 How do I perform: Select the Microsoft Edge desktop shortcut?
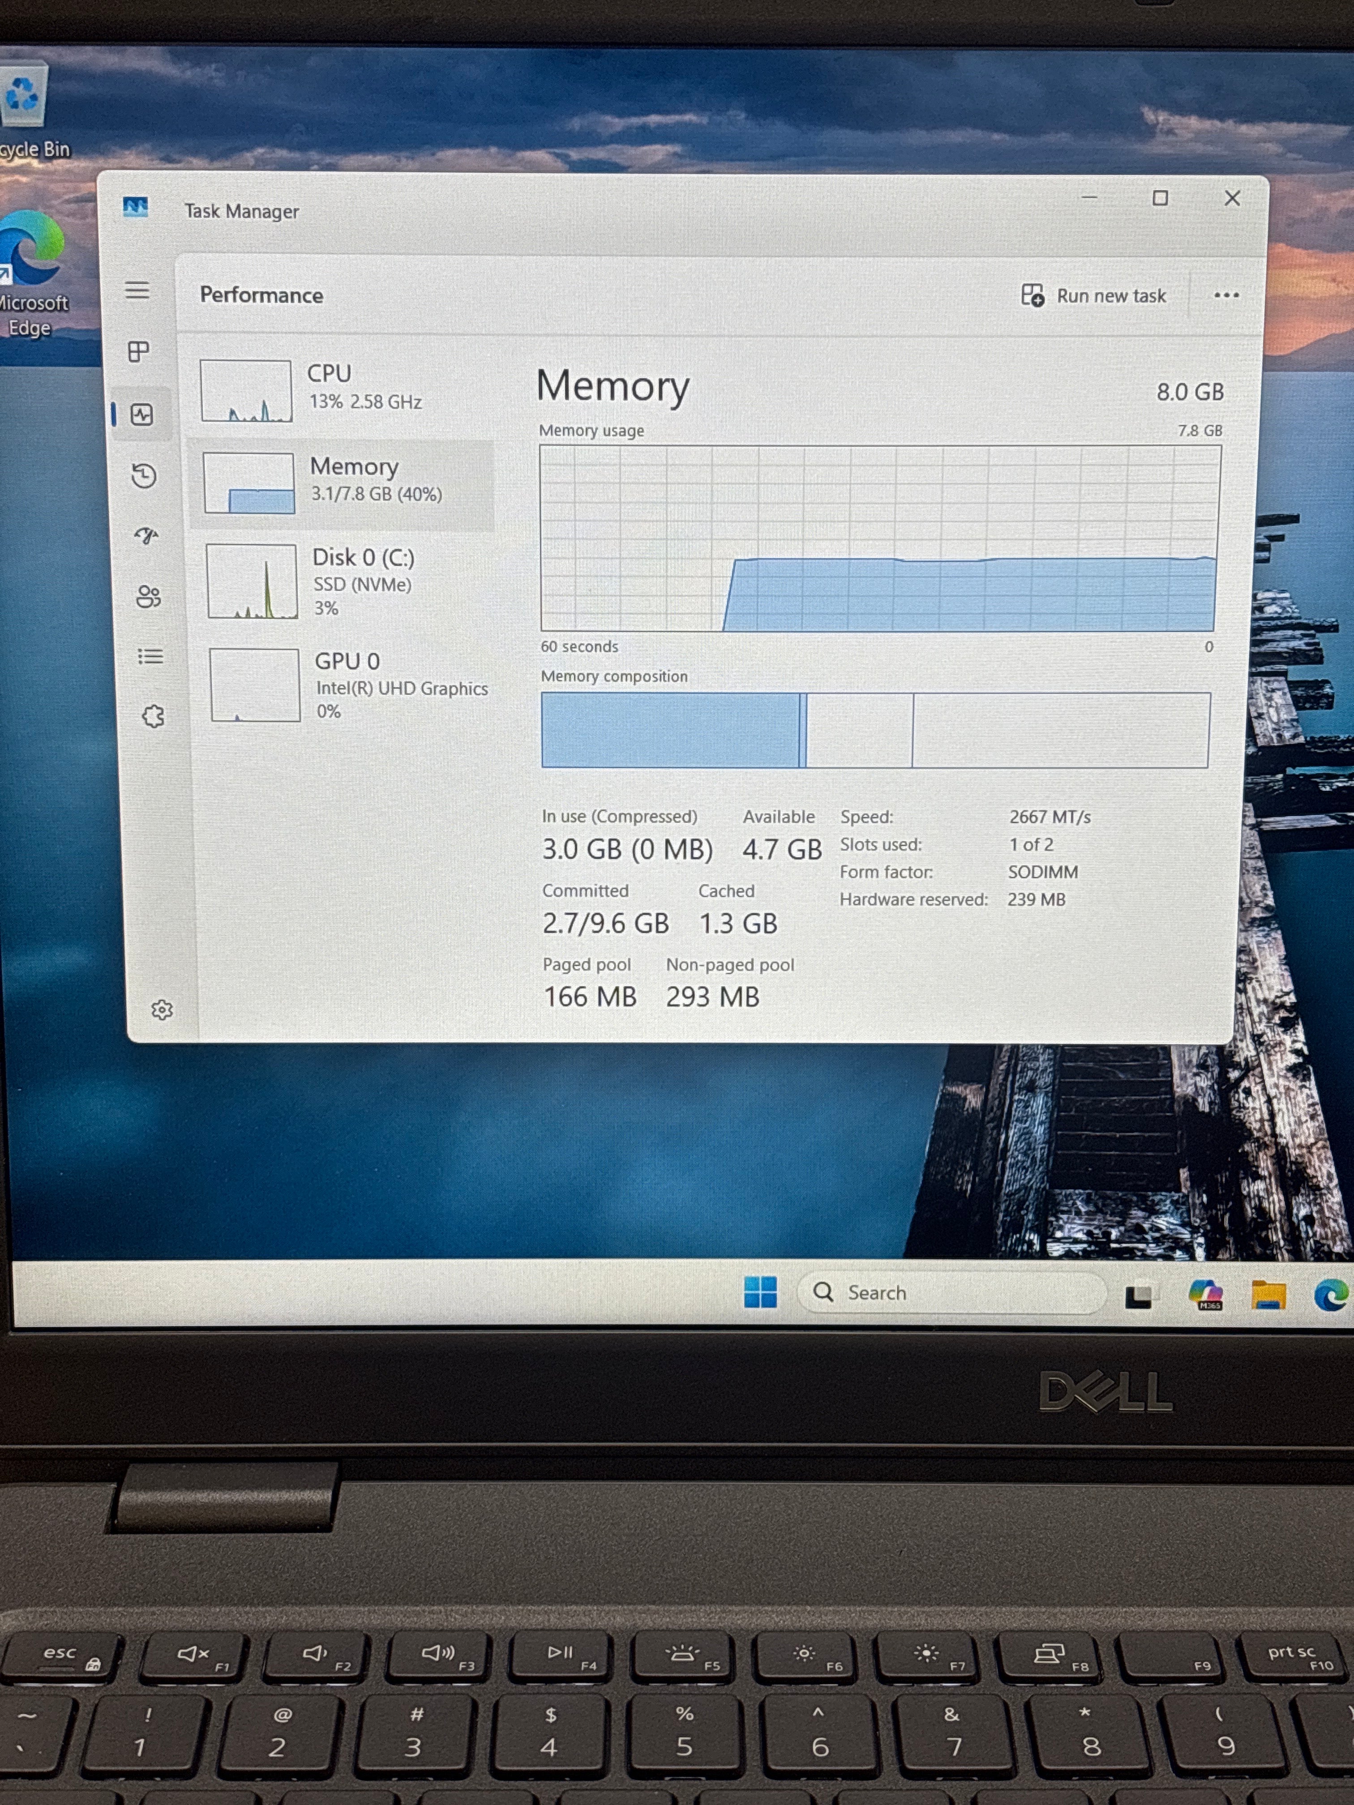point(33,274)
